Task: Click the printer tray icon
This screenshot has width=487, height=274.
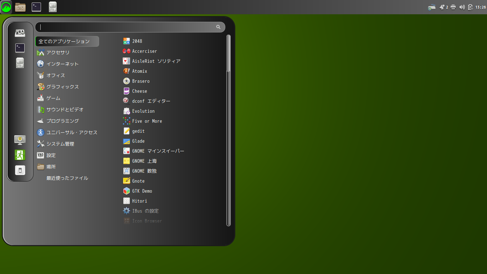Action: 453,7
